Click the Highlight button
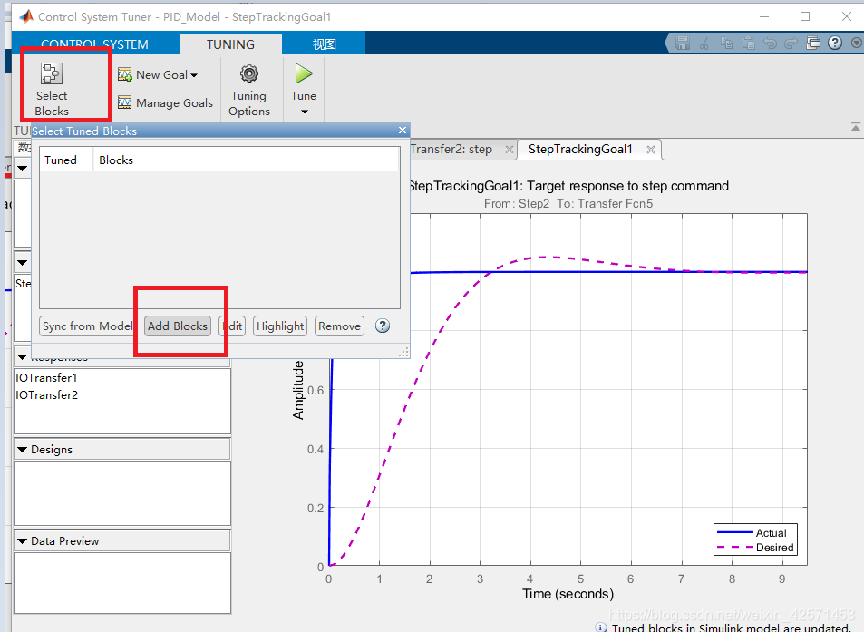864x632 pixels. 280,326
